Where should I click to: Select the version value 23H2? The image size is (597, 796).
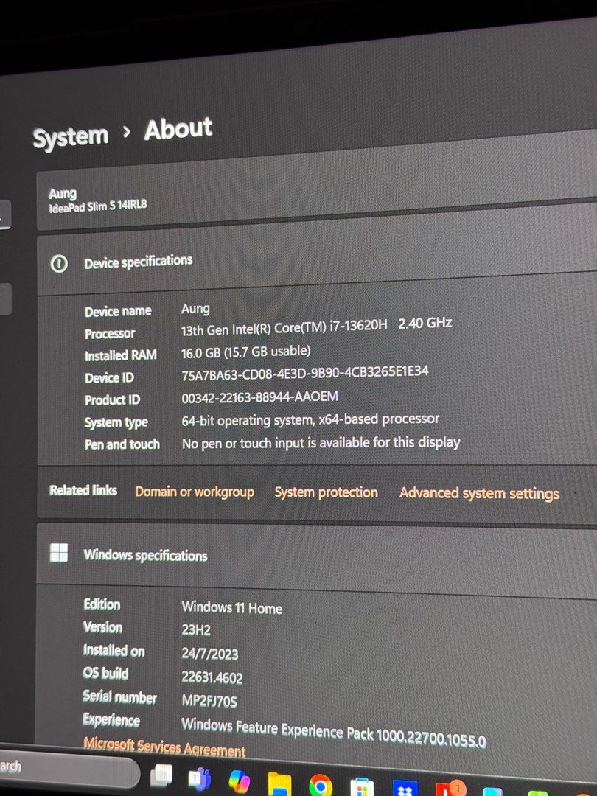point(196,630)
